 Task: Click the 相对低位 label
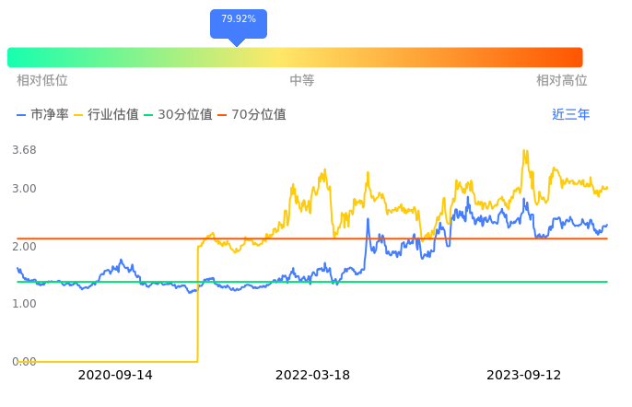[42, 80]
